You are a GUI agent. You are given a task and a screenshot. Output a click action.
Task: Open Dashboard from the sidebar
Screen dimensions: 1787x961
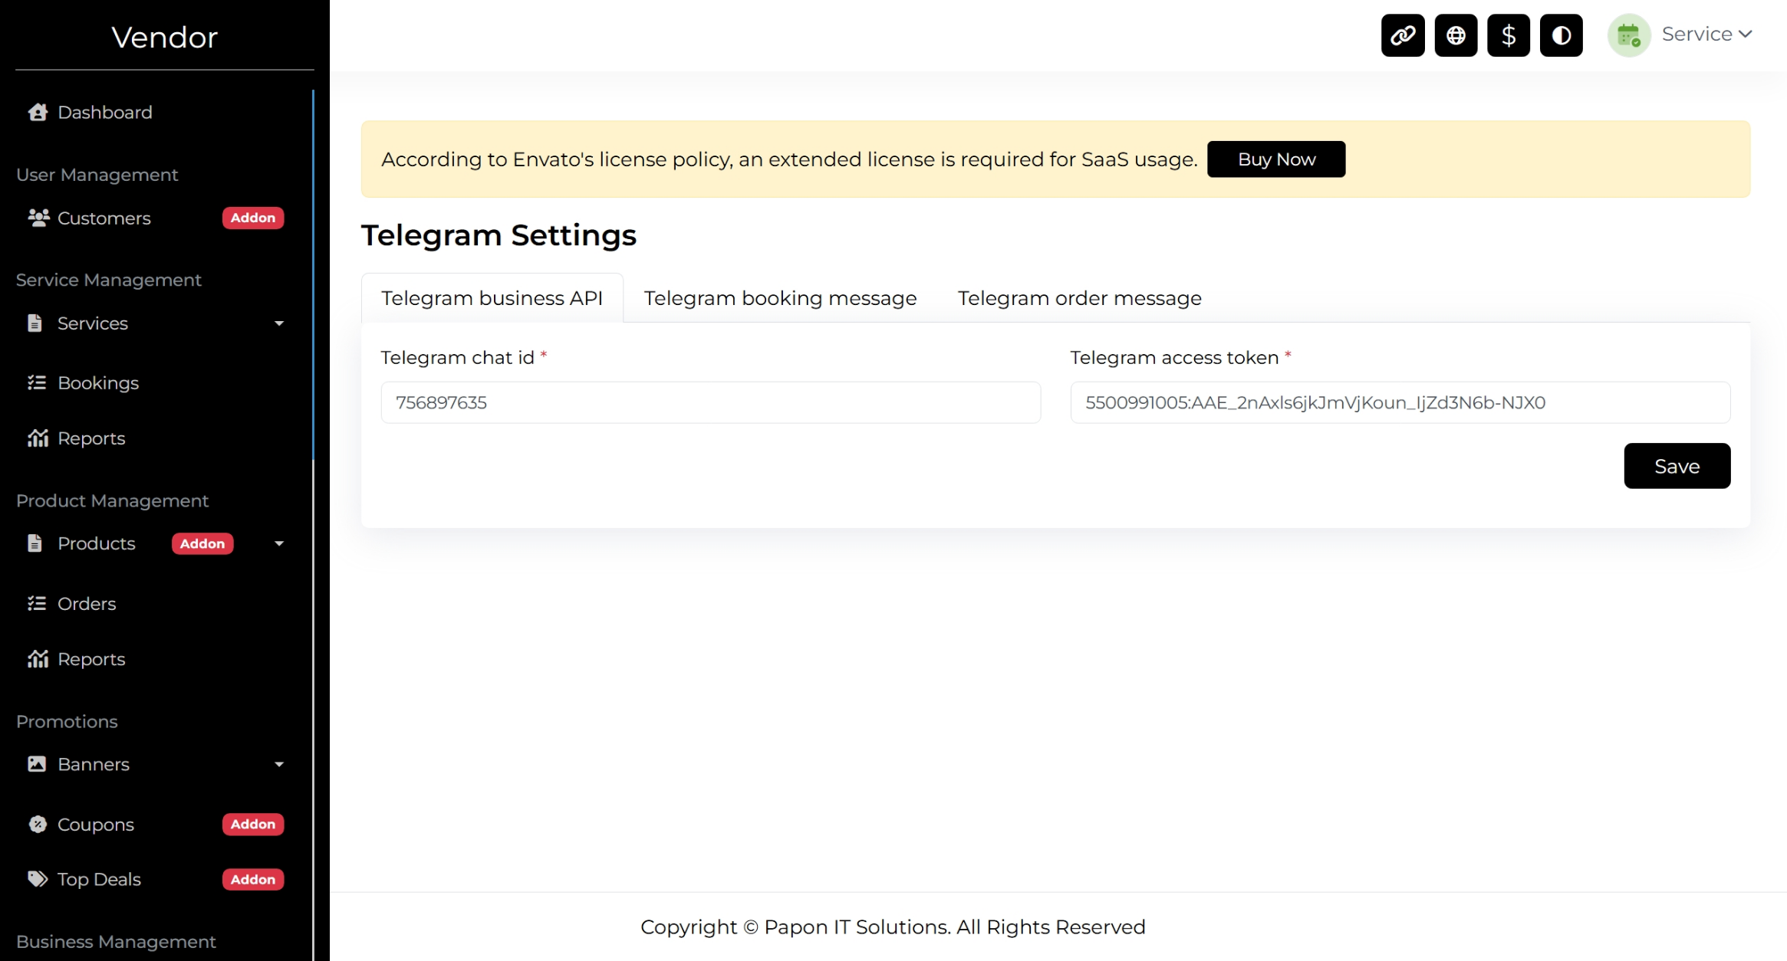[104, 113]
